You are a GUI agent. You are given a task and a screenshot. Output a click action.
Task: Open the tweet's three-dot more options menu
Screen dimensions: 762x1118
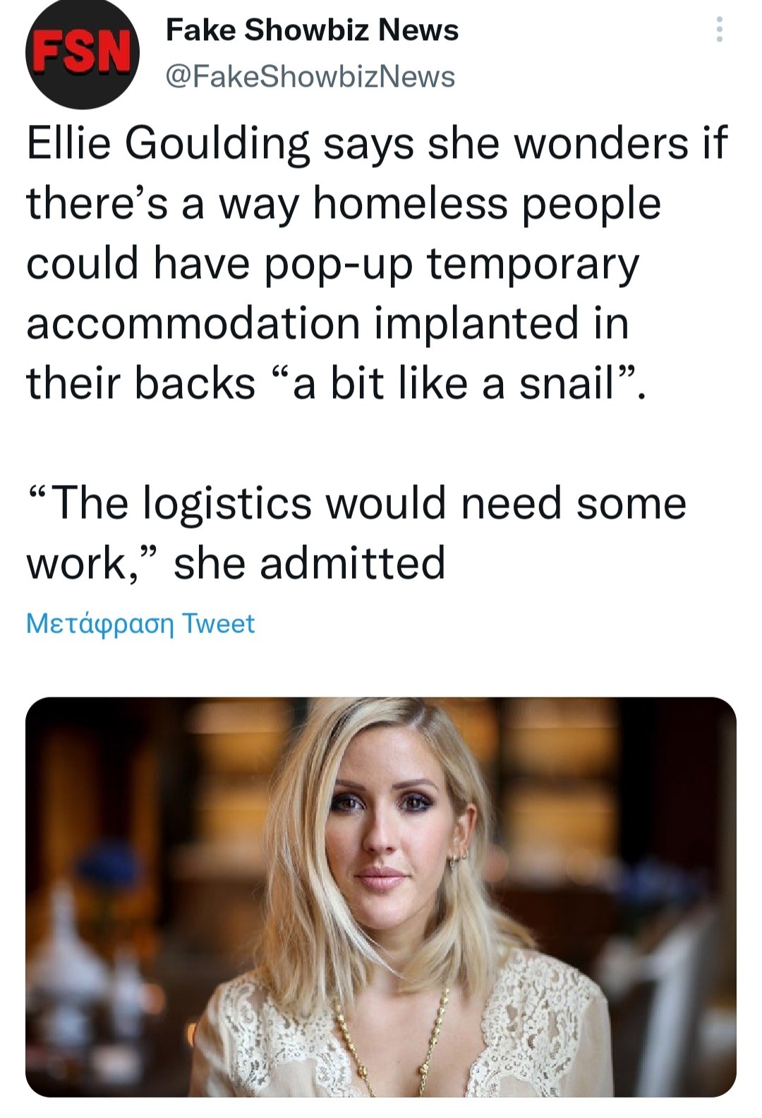(x=719, y=30)
